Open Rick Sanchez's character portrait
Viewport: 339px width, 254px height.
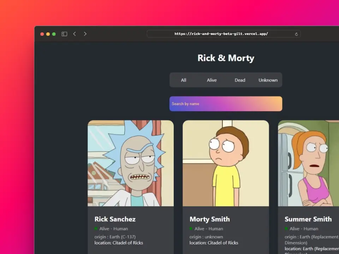[x=131, y=163]
